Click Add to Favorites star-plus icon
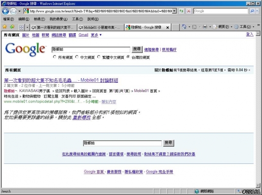 [x=12, y=27]
